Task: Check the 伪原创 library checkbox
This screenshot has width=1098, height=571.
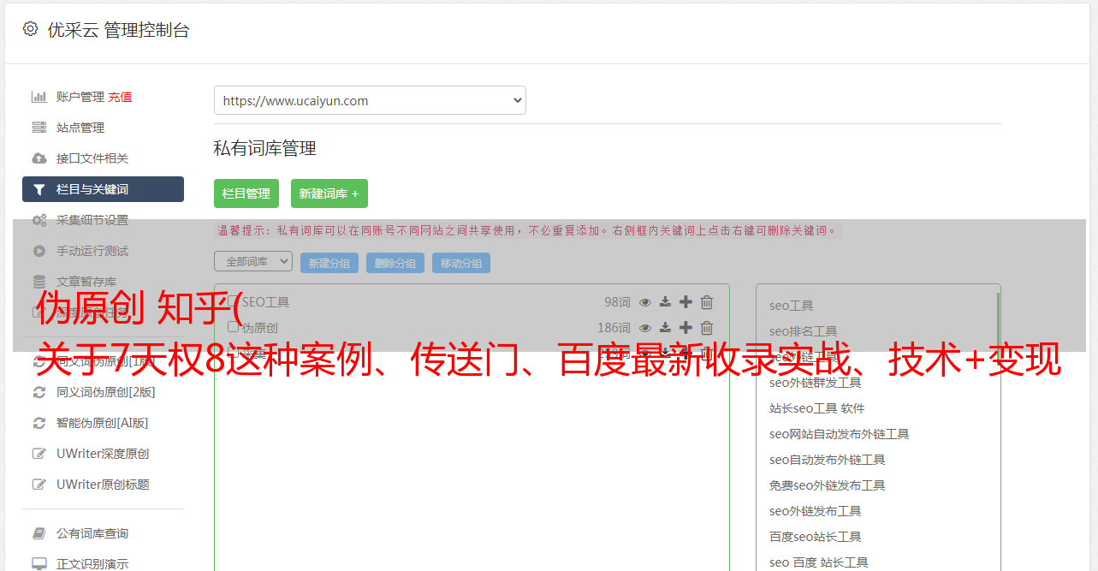Action: tap(233, 327)
